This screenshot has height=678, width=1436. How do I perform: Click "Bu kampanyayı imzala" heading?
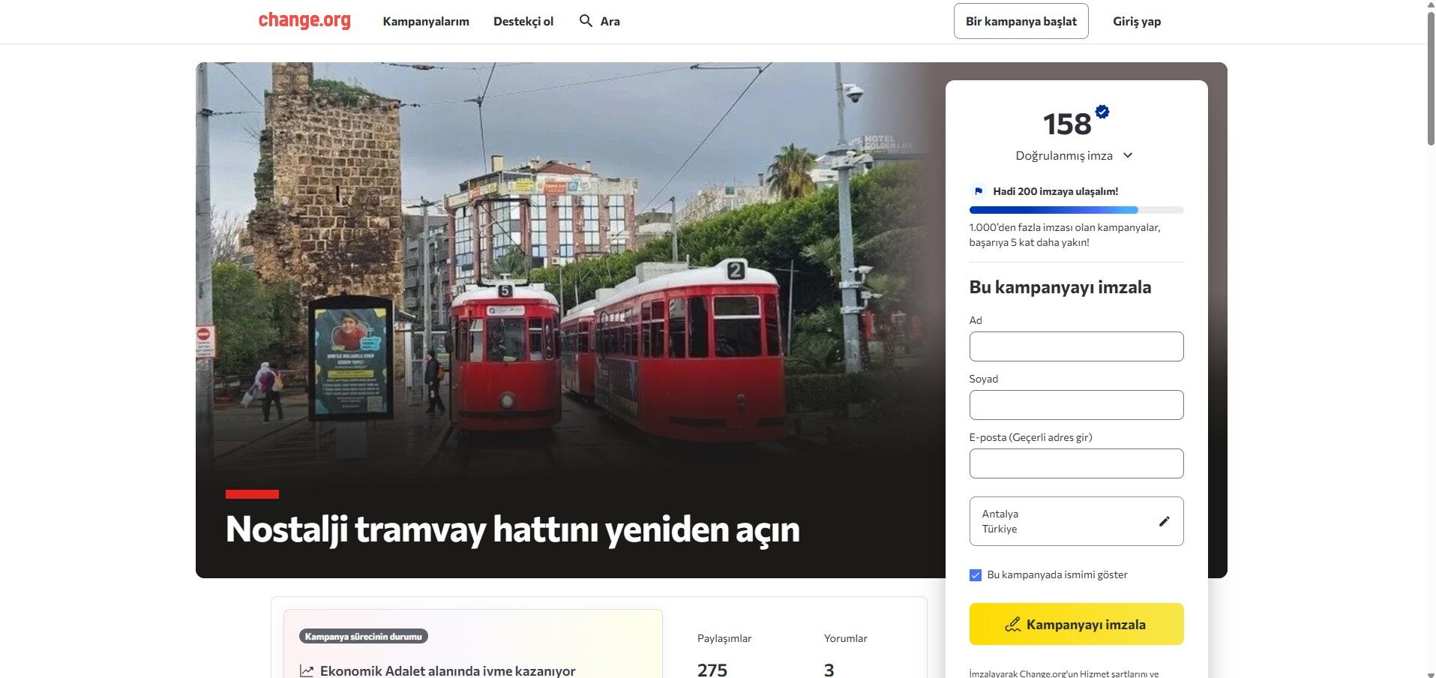(x=1060, y=287)
